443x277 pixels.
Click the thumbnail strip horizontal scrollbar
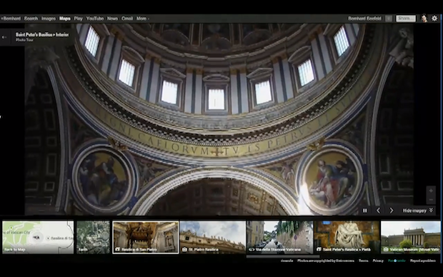(x=283, y=257)
